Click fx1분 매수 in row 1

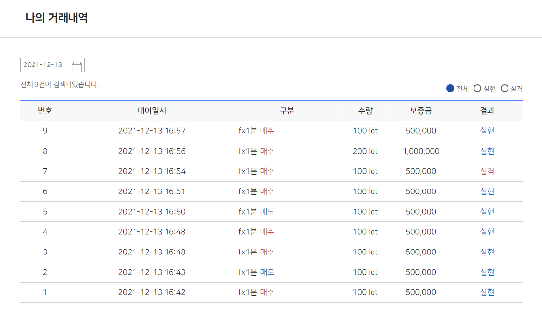coord(256,292)
